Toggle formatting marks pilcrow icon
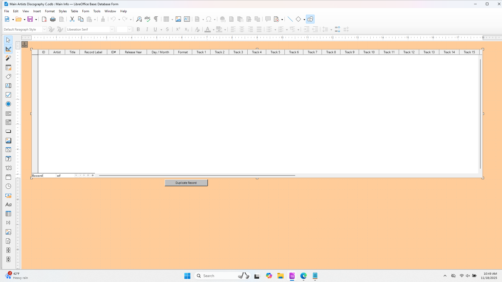 (x=156, y=19)
